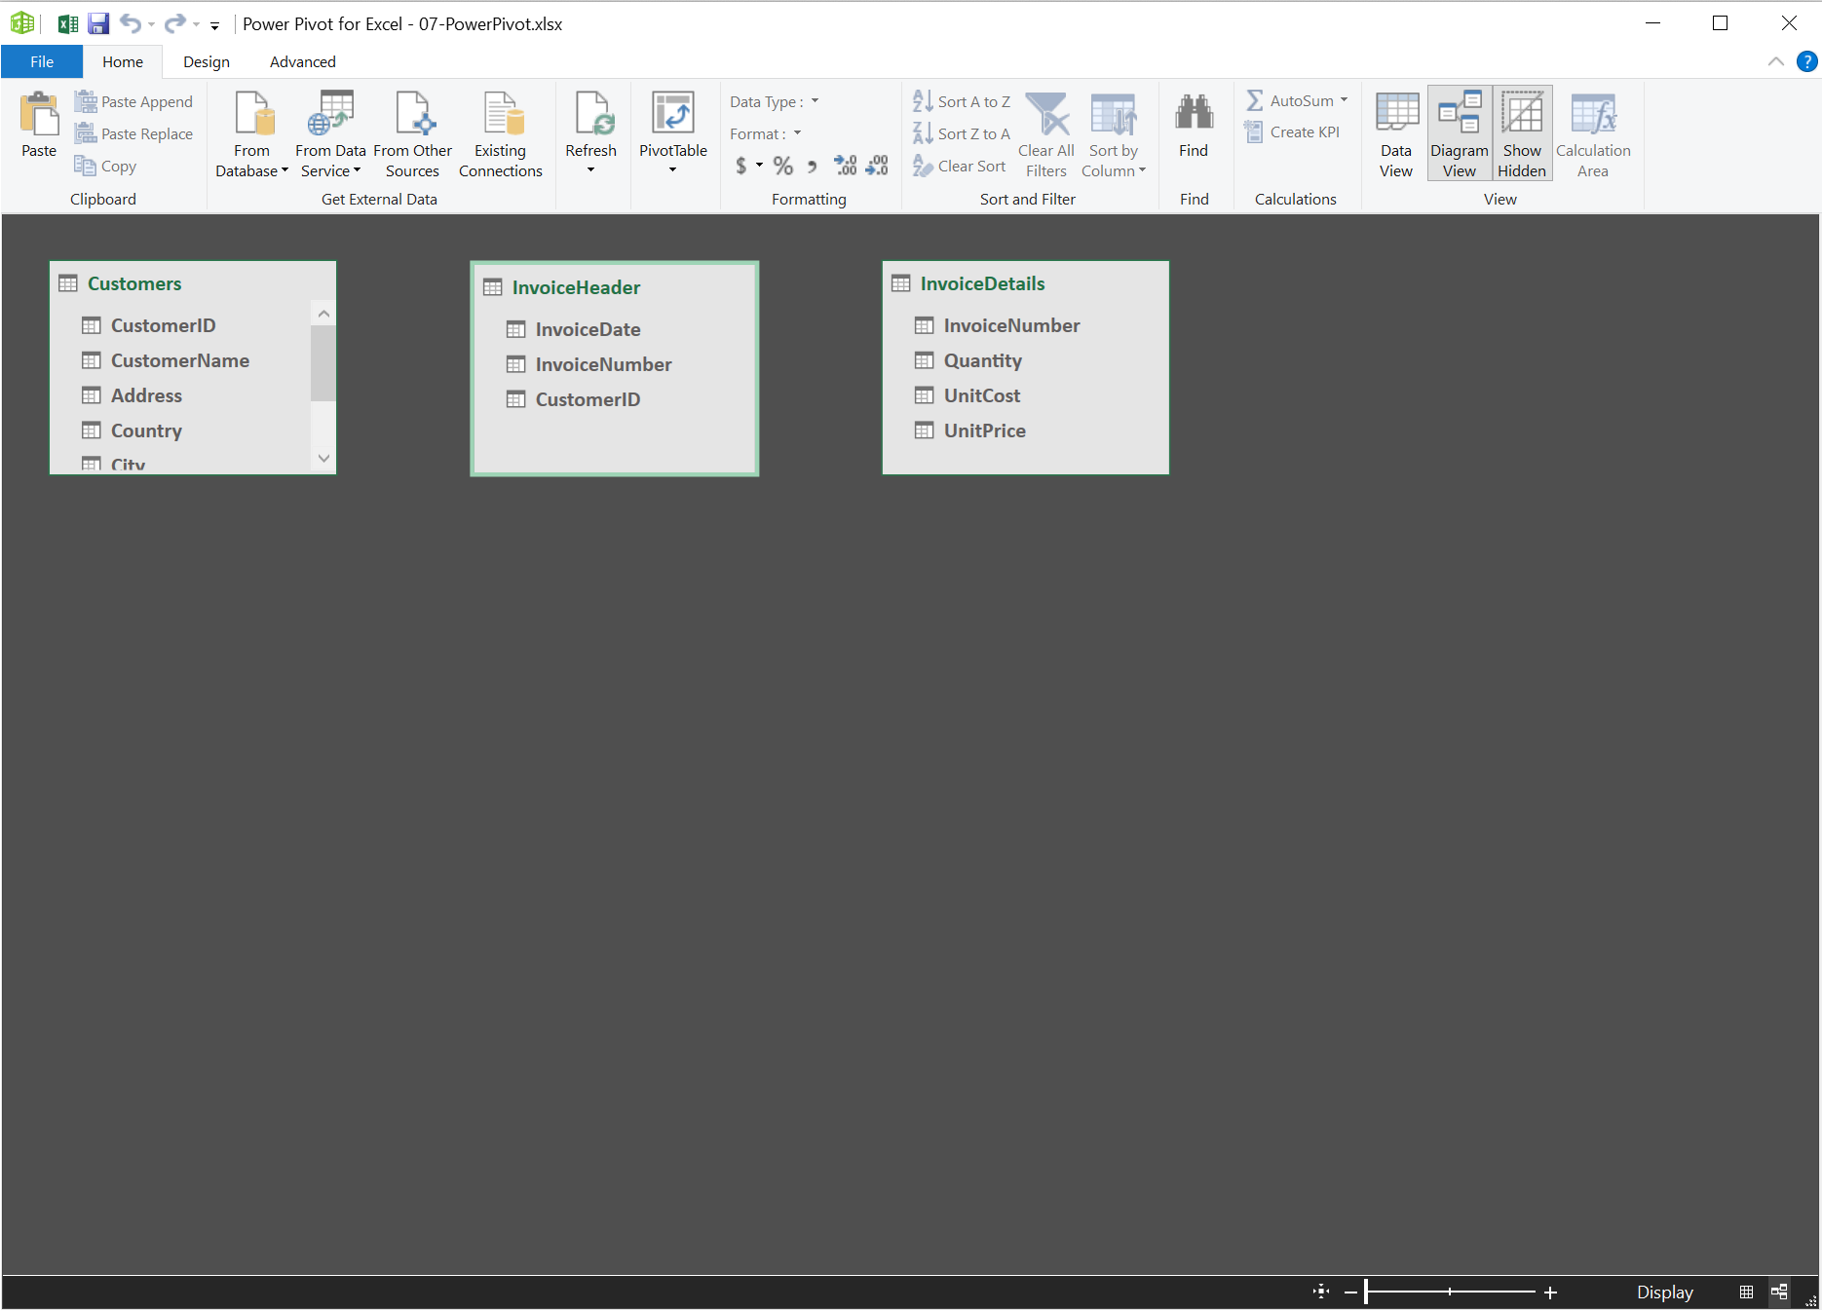Click the PivotTable icon
Image resolution: width=1822 pixels, height=1311 pixels.
(672, 114)
